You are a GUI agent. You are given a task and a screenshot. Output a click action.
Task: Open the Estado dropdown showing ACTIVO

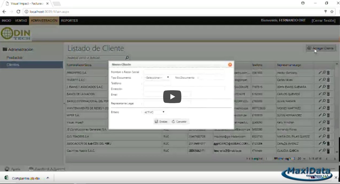154,112
